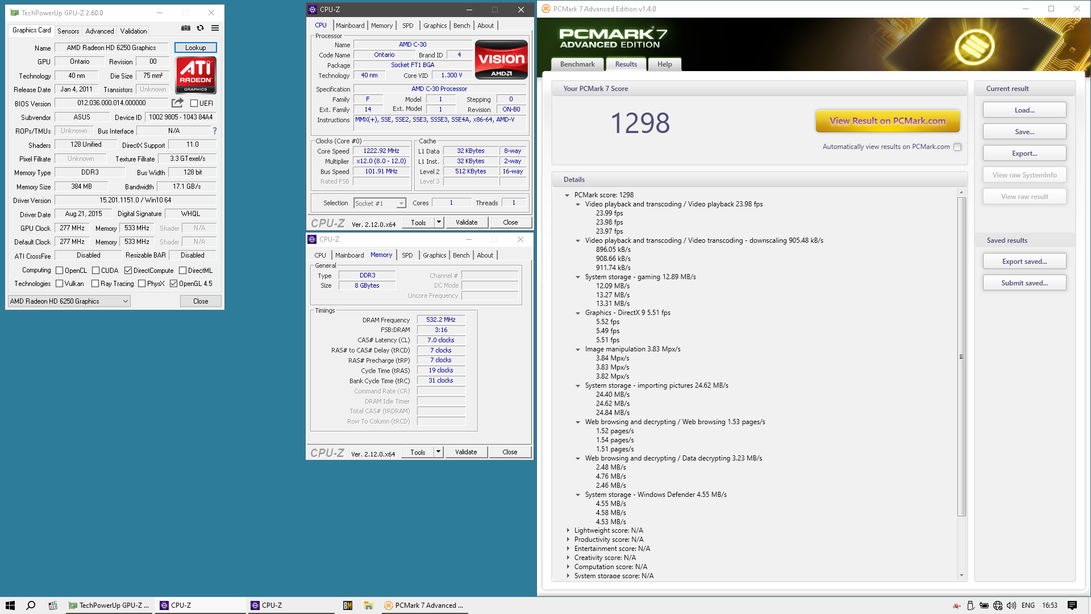This screenshot has width=1091, height=614.
Task: Click the Export saved... button
Action: [1025, 262]
